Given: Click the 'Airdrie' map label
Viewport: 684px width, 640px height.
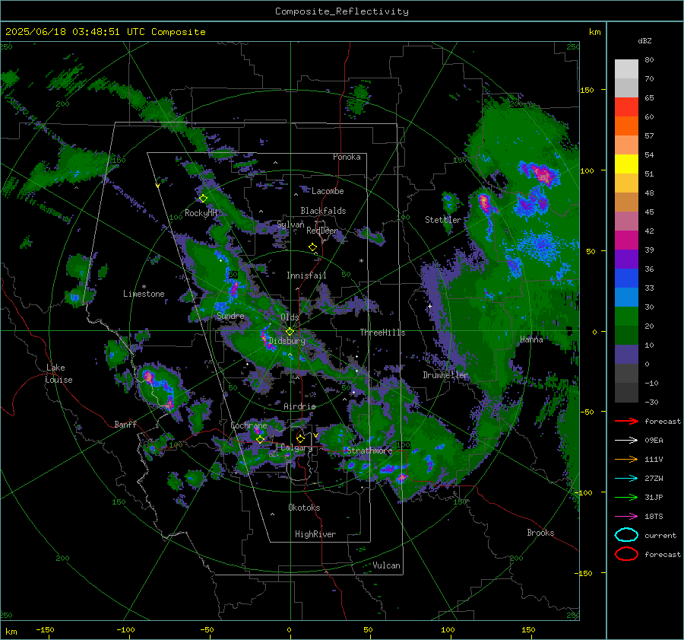Looking at the screenshot, I should pos(299,406).
